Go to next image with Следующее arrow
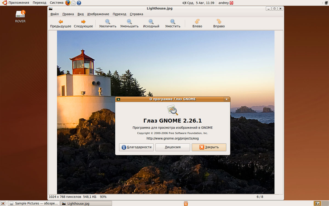329x206 pixels. [x=83, y=23]
